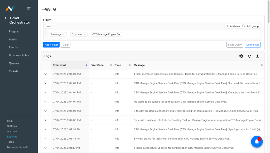Add a filter rule
This screenshot has height=153, width=270.
[x=233, y=26]
